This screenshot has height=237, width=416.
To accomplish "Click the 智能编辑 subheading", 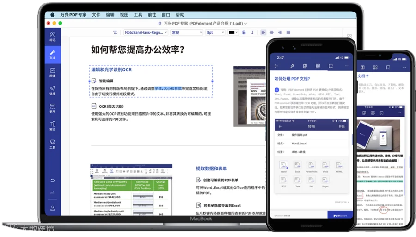I will tap(106, 81).
